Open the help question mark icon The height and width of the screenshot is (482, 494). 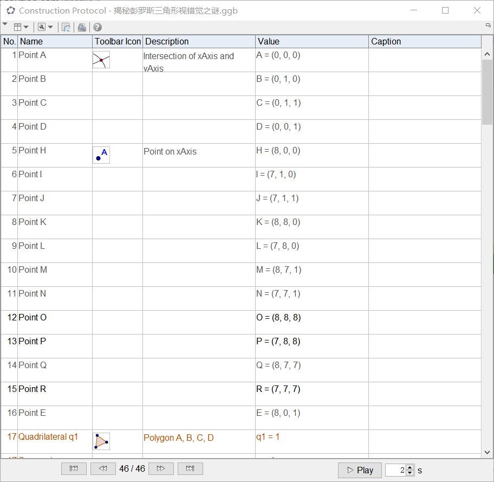pyautogui.click(x=97, y=27)
